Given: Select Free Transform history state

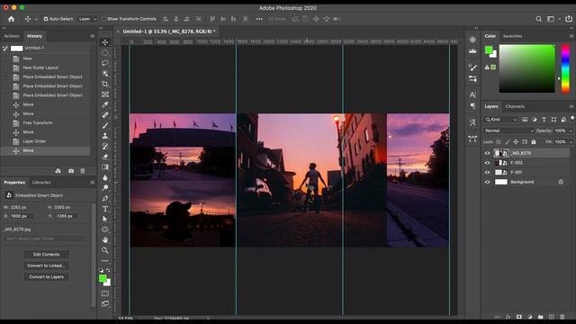Looking at the screenshot, I should (x=46, y=123).
